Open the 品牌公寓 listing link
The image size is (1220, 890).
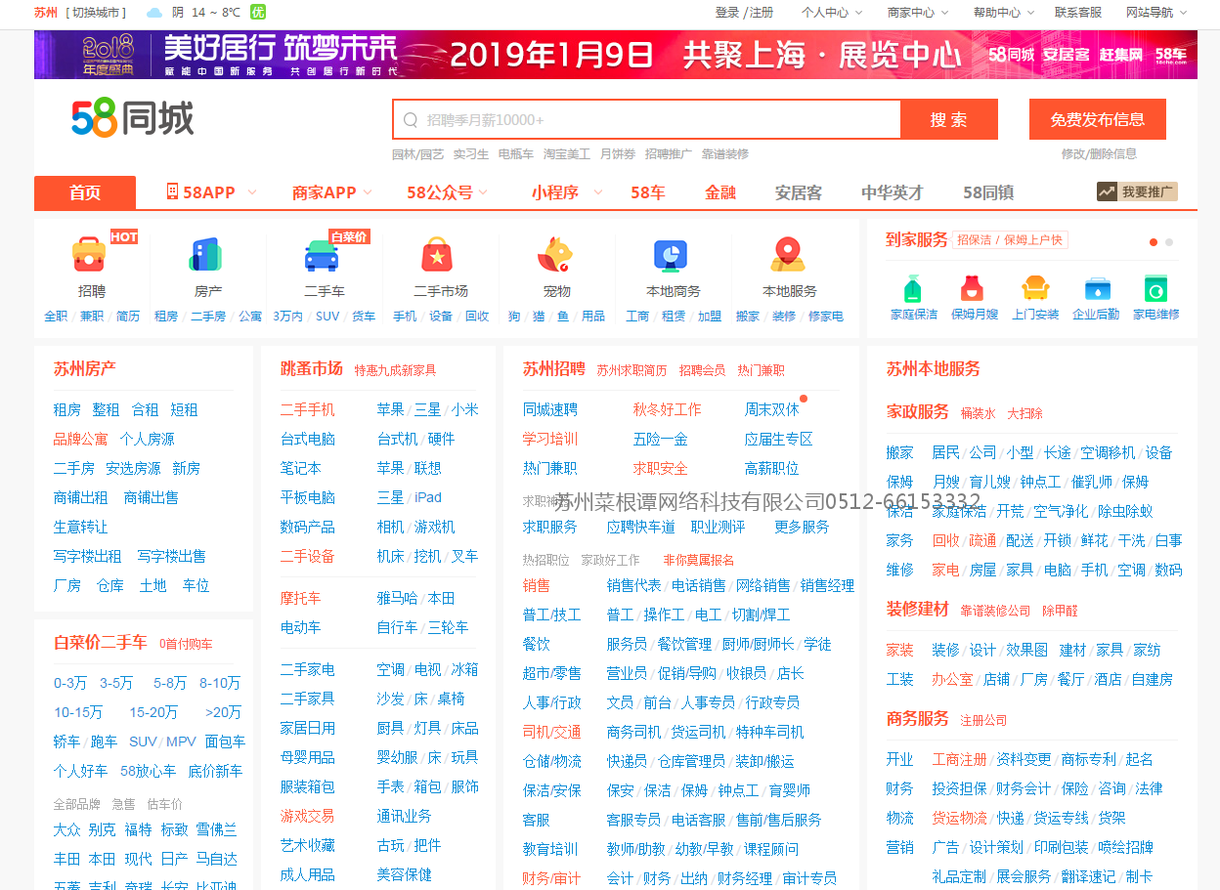click(x=81, y=439)
